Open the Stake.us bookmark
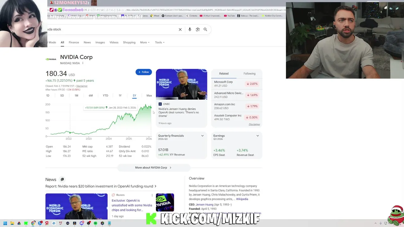 pyautogui.click(x=248, y=16)
